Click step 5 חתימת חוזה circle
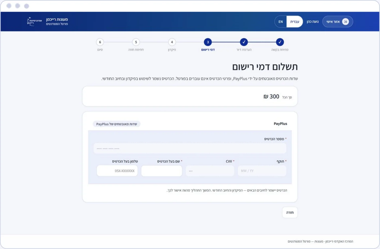The width and height of the screenshot is (380, 249). pyautogui.click(x=136, y=42)
